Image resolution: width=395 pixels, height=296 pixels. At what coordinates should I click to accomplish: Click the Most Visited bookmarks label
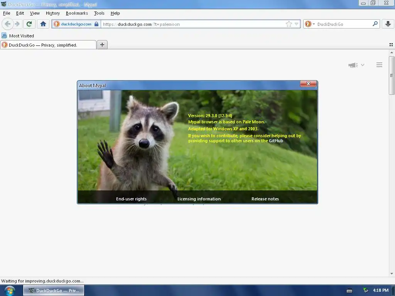point(22,36)
